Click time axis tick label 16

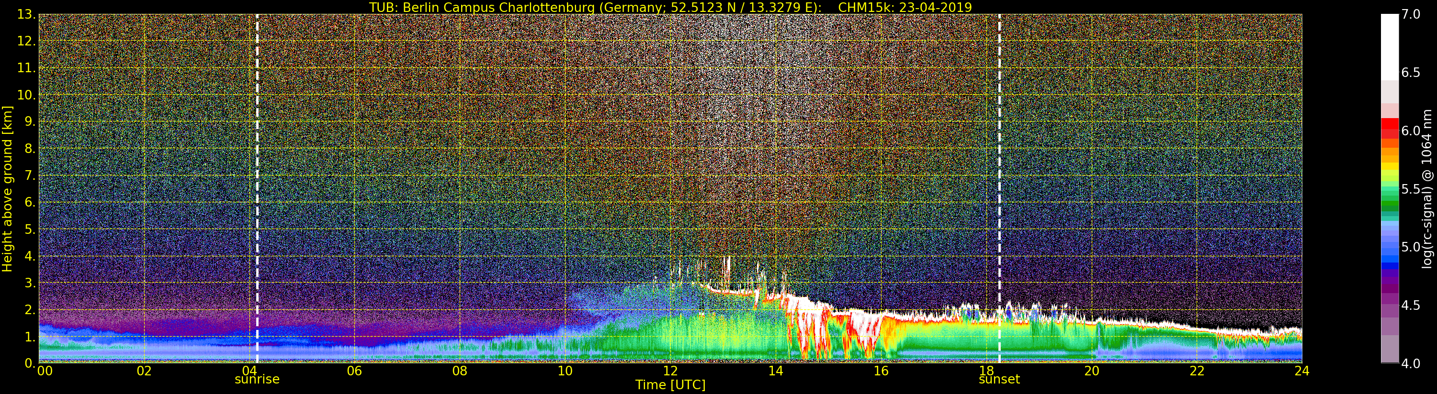click(881, 371)
